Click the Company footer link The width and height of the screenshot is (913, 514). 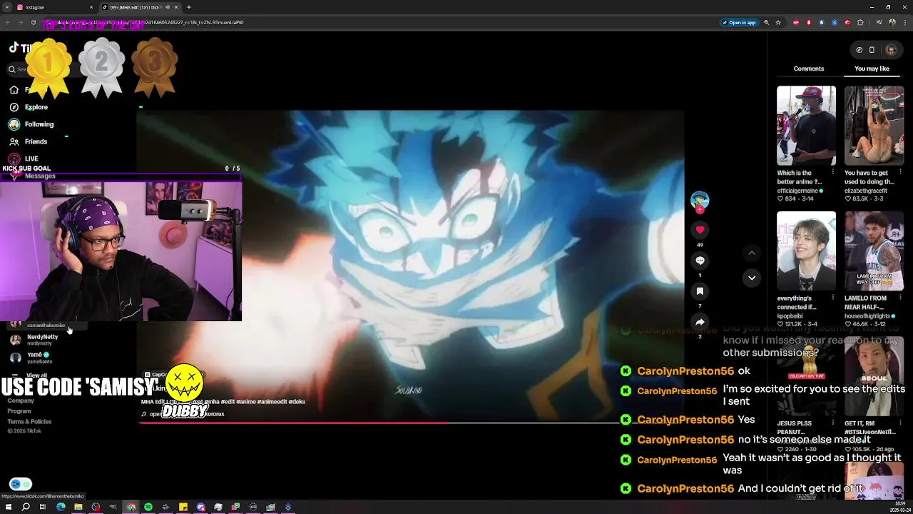click(x=21, y=400)
